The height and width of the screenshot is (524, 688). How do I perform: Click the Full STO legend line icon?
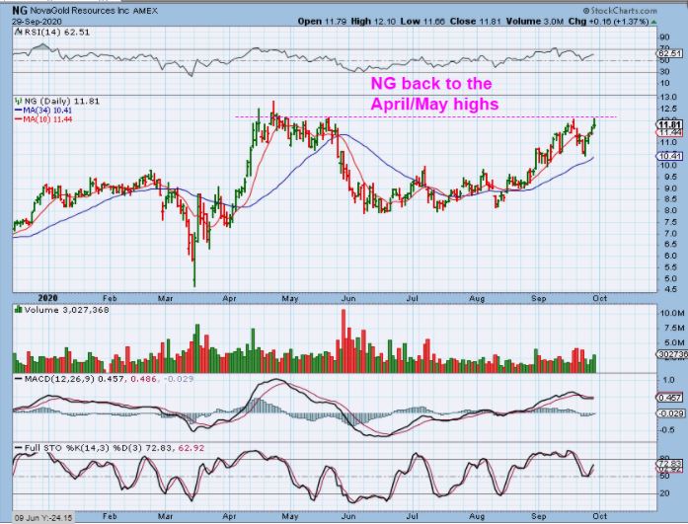click(x=19, y=448)
